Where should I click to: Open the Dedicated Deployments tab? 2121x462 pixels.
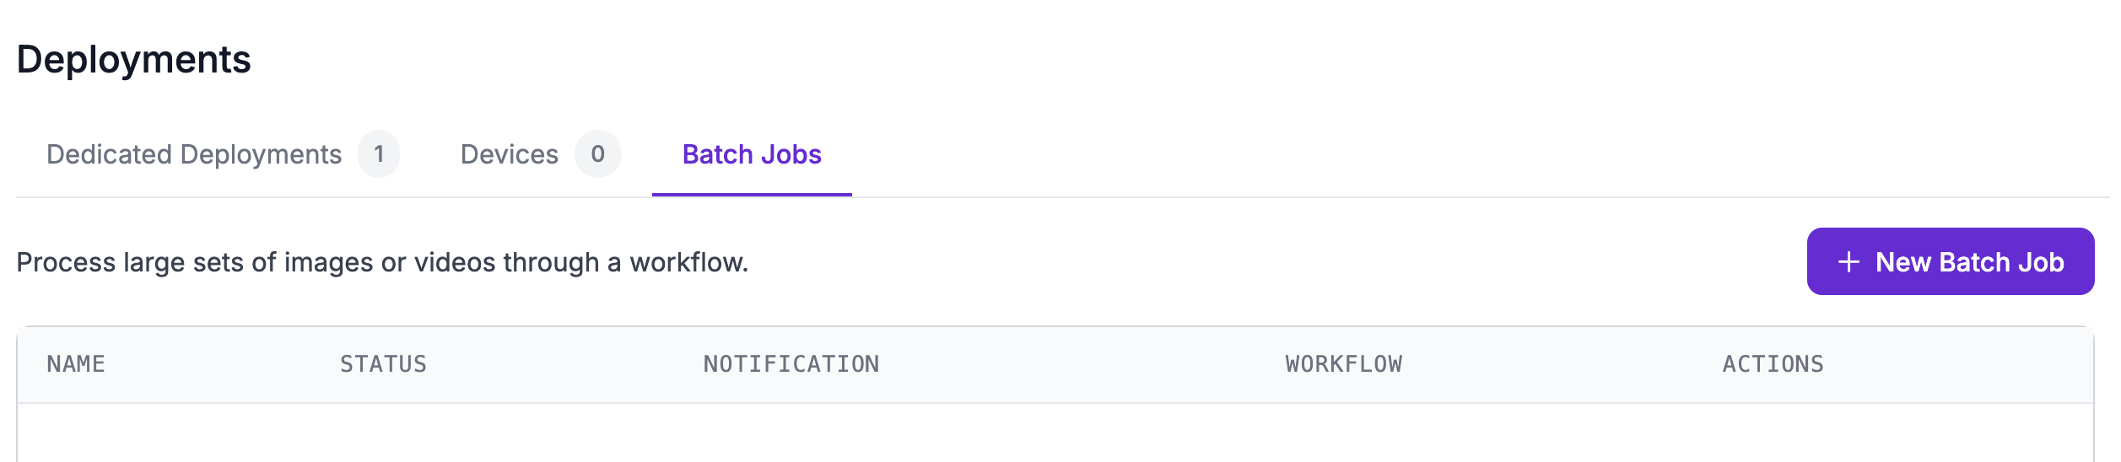click(x=194, y=154)
